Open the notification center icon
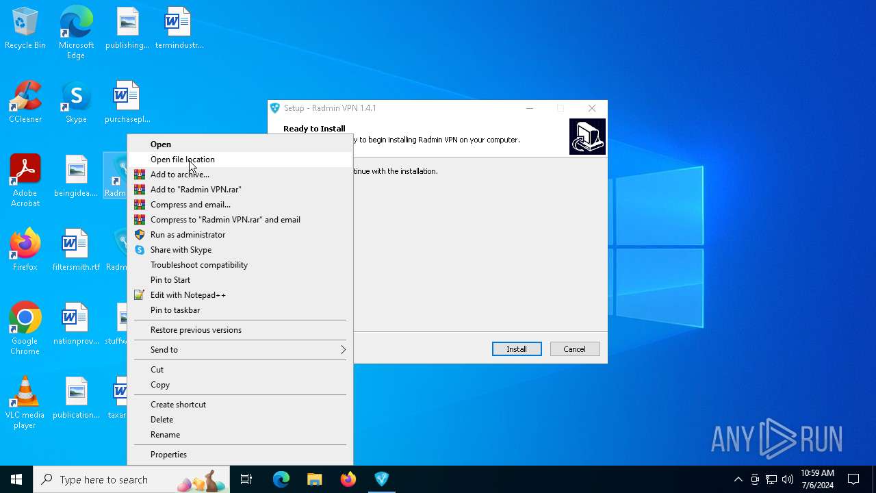The height and width of the screenshot is (493, 876). click(853, 479)
